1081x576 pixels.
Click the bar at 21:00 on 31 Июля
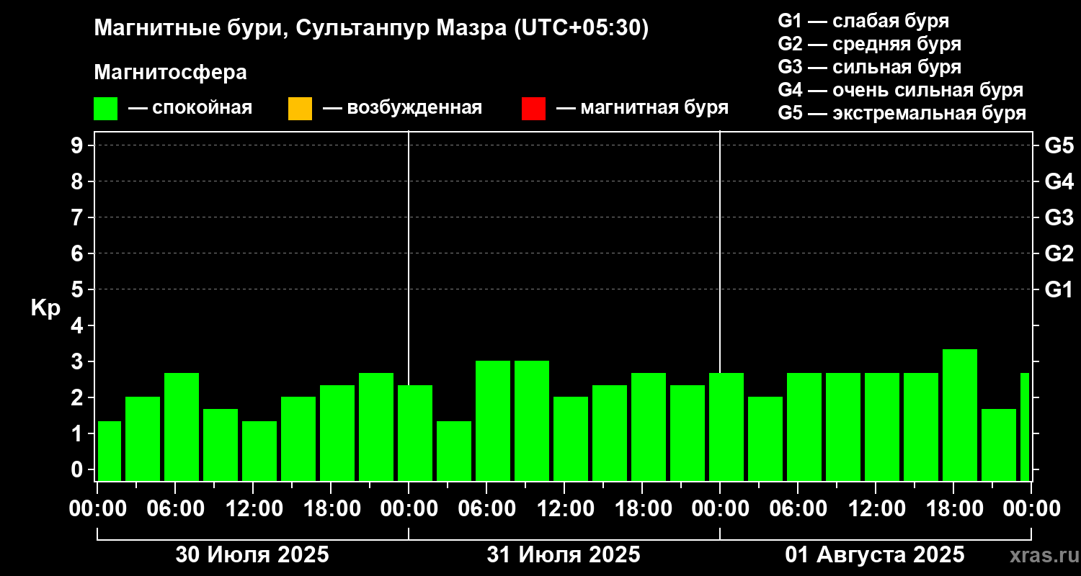point(688,433)
